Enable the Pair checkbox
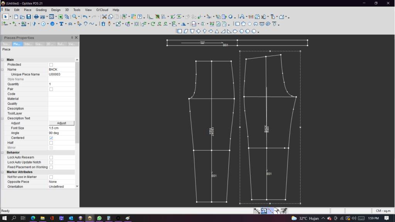This screenshot has height=222, width=395. click(x=51, y=89)
